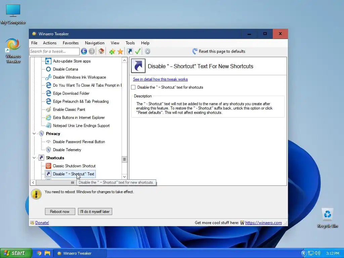Click the green checkmark toolbar icon
The height and width of the screenshot is (258, 344).
click(137, 51)
